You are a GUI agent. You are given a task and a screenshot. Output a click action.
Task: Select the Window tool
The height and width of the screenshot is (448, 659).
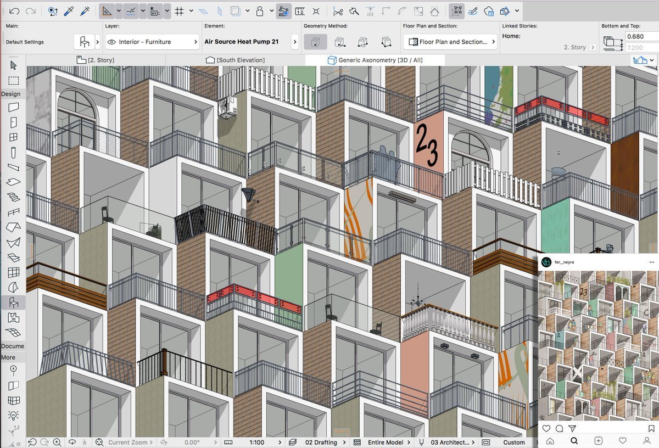point(13,137)
